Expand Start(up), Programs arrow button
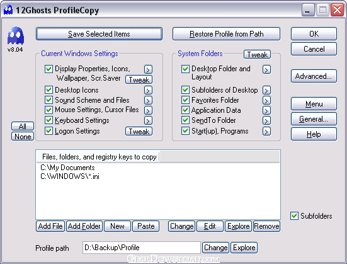Image resolution: width=347 pixels, height=264 pixels. pyautogui.click(x=266, y=131)
